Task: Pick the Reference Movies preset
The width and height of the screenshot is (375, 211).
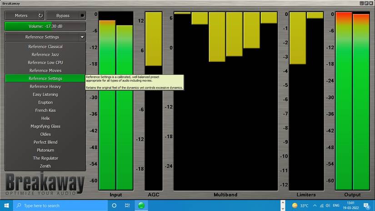Action: point(45,70)
